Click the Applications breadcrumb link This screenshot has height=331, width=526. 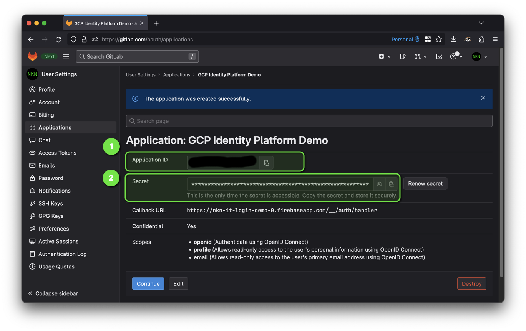[176, 75]
